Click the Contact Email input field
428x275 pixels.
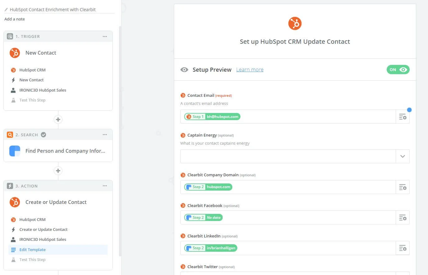click(x=288, y=117)
